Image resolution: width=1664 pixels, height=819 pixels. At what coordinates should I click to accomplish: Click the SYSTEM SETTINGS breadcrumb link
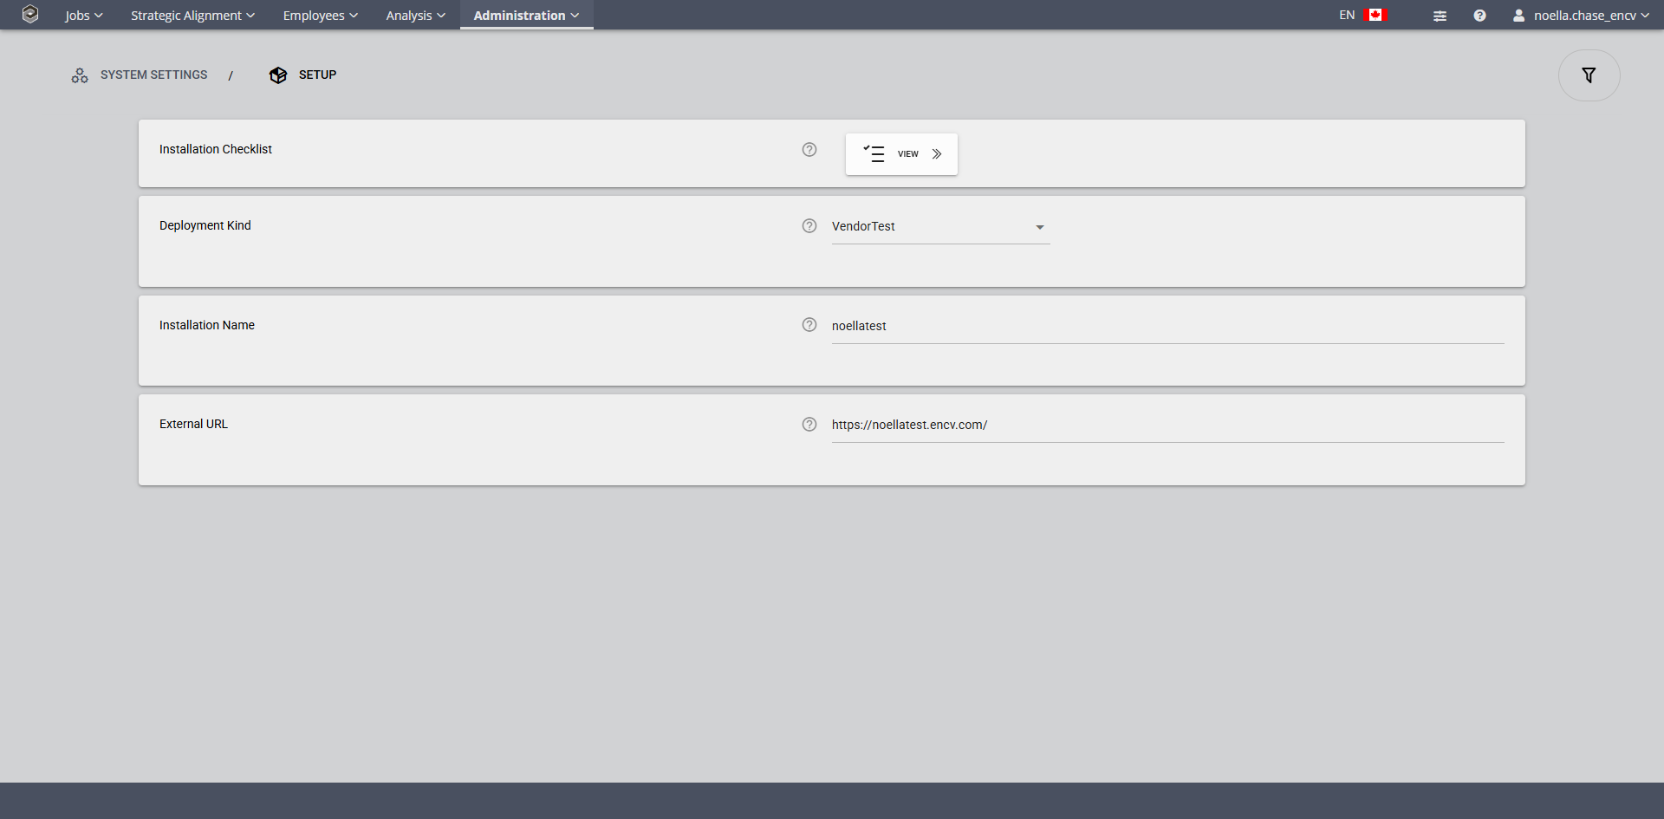[153, 75]
